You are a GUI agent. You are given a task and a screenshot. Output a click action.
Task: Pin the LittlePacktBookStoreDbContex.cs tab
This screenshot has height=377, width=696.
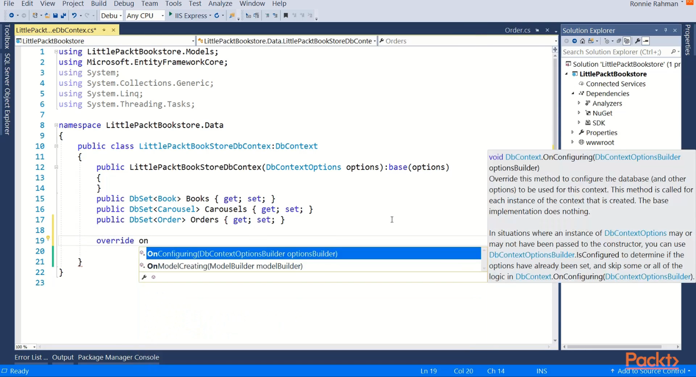(104, 30)
